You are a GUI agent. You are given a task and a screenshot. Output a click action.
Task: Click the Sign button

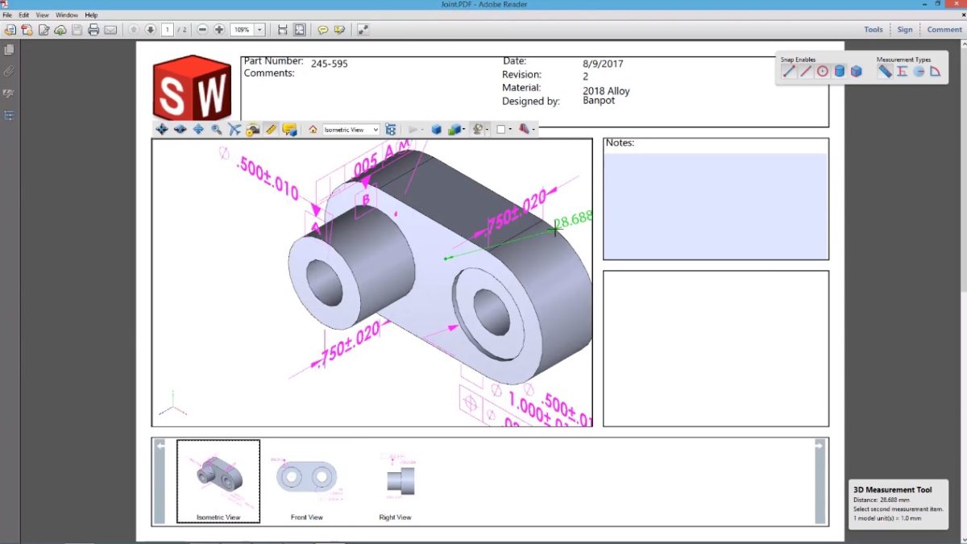pos(904,29)
